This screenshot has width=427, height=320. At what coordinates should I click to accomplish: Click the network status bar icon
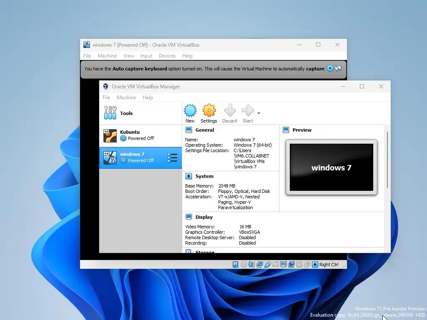click(x=259, y=265)
